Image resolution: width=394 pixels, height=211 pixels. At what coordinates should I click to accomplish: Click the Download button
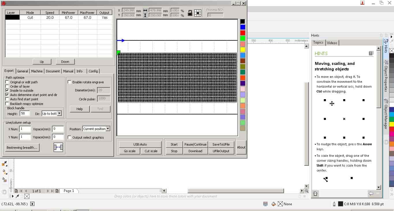pyautogui.click(x=195, y=151)
